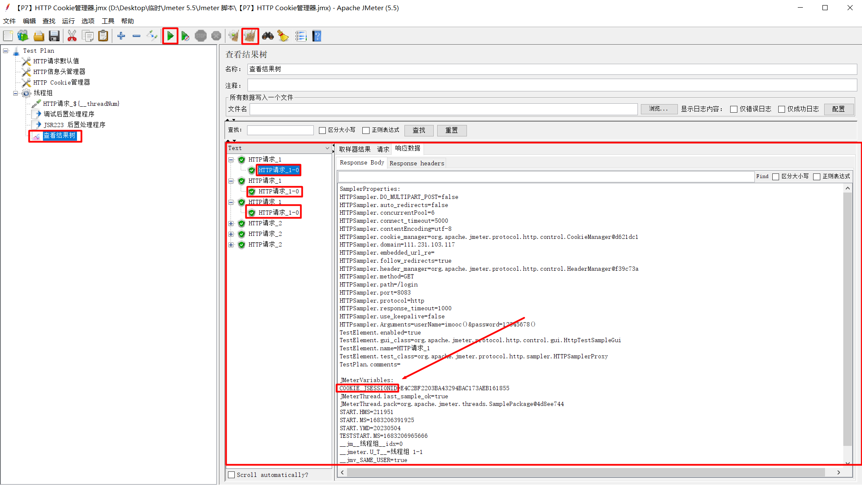
Task: Click the 查找 search button
Action: (x=419, y=130)
